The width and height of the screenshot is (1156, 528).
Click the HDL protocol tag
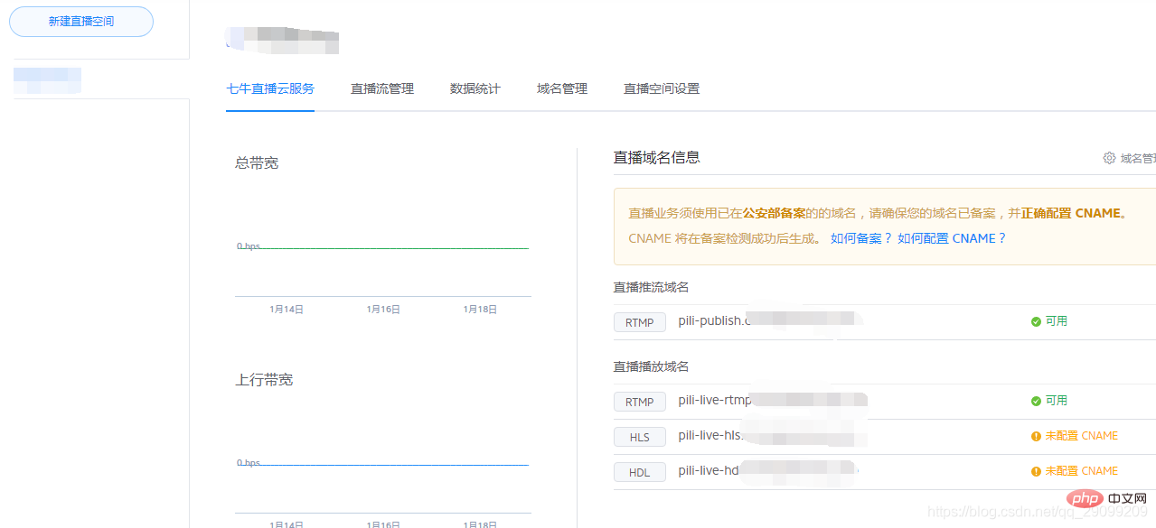point(639,471)
